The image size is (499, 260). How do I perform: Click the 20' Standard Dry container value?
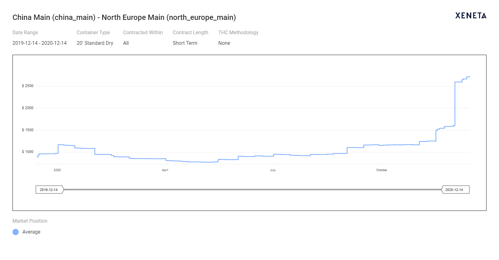point(95,43)
